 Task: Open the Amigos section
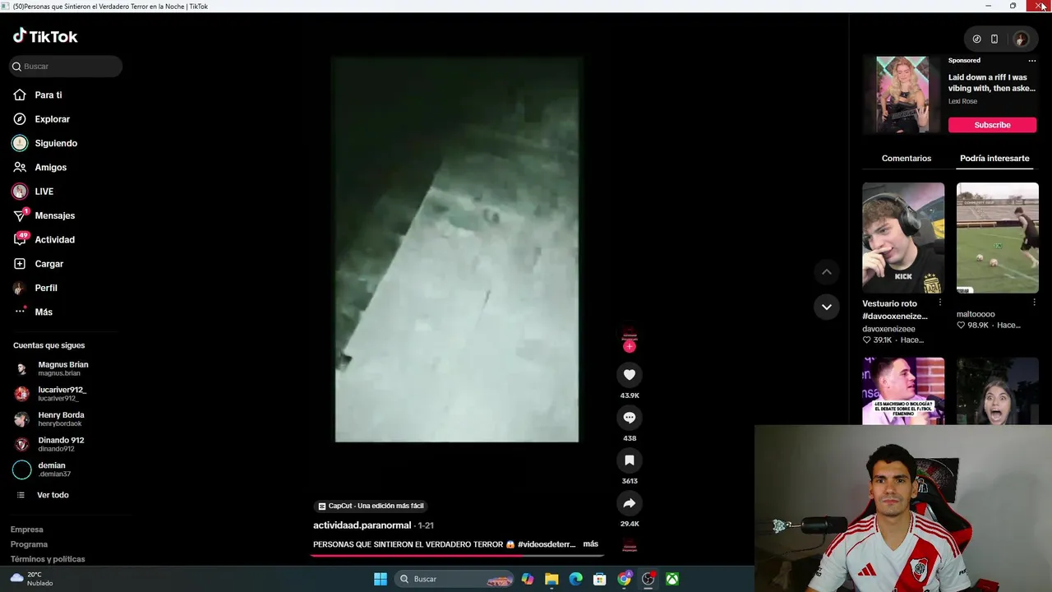tap(39, 167)
